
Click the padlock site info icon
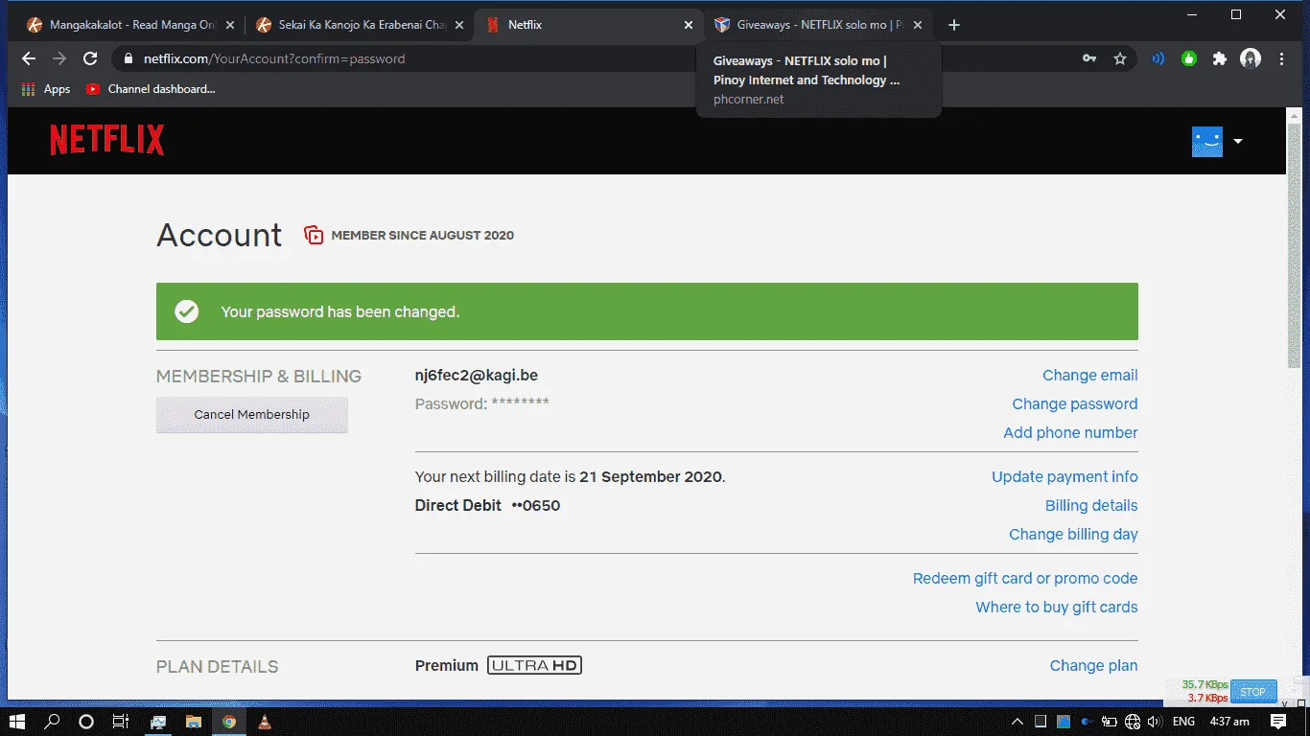pyautogui.click(x=129, y=58)
